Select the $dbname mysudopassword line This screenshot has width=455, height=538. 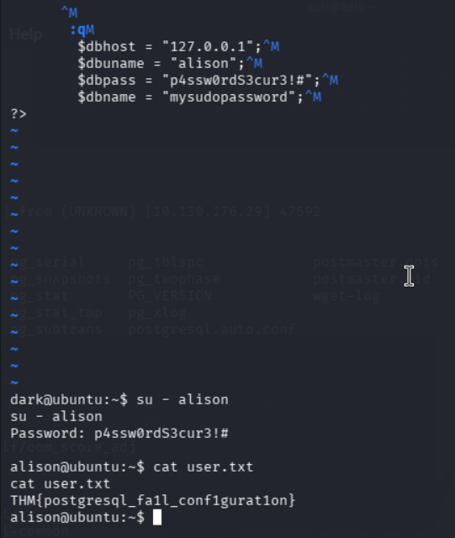(199, 97)
